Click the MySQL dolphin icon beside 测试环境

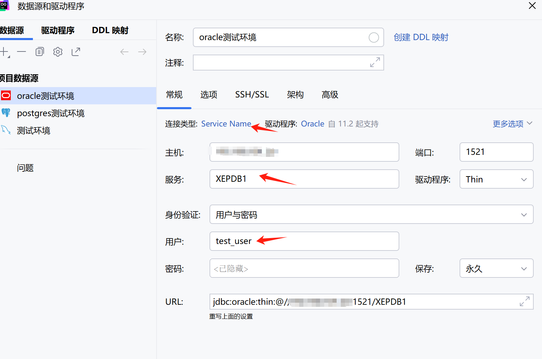[x=6, y=130]
